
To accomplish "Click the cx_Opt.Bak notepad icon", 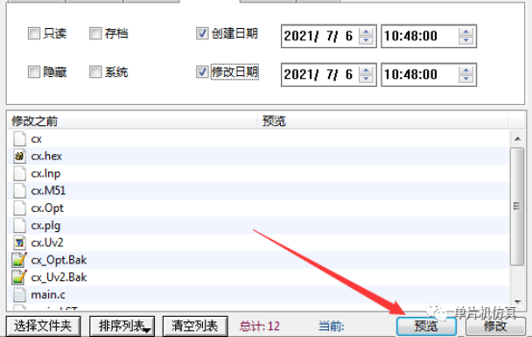I will coord(19,260).
